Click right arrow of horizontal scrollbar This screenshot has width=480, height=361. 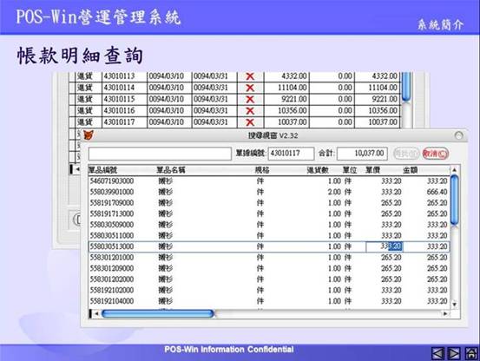point(445,313)
